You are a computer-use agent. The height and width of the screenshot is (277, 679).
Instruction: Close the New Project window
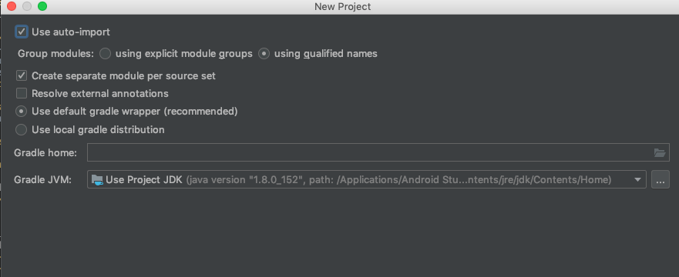(x=12, y=6)
